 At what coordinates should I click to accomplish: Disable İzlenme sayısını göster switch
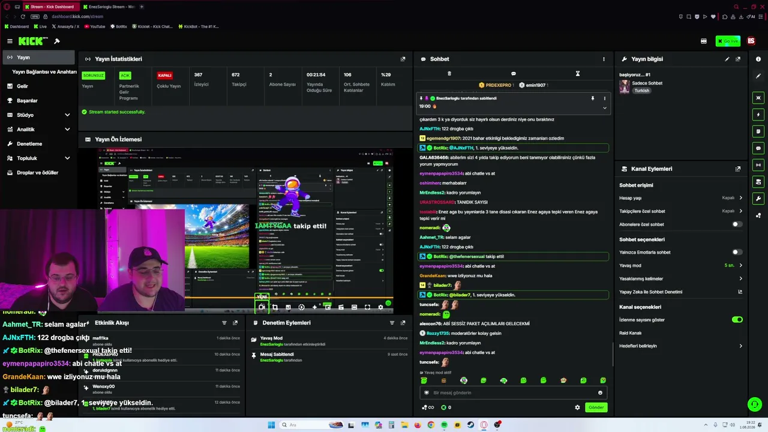point(737,320)
